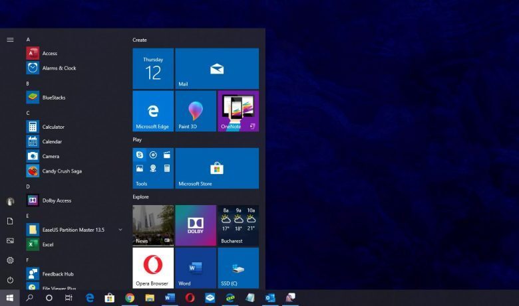Open Settings gear in Start sidebar
The height and width of the screenshot is (306, 519).
coord(10,260)
